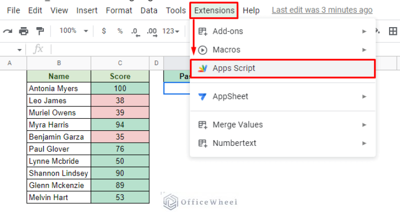This screenshot has width=400, height=222.
Task: Select cell 'Paul Glover'
Action: click(59, 149)
